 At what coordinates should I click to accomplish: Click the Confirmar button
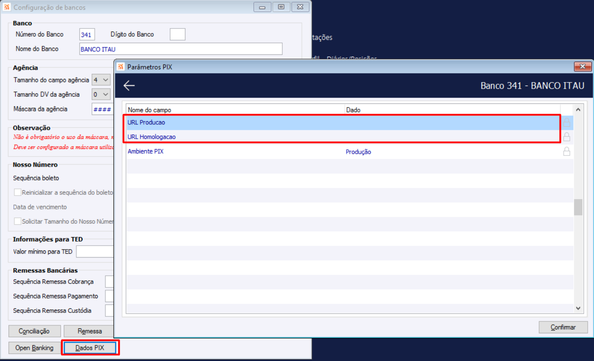point(563,327)
